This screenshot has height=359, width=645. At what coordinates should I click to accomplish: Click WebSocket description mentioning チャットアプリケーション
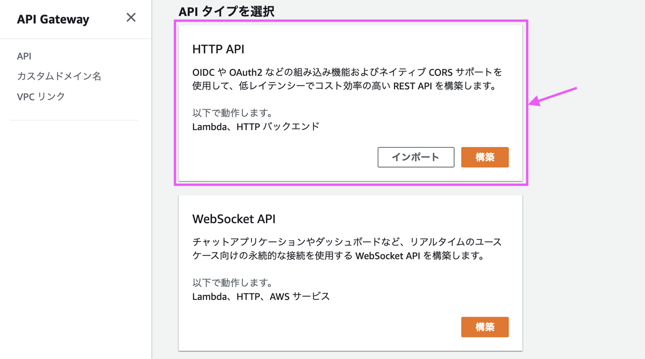347,249
